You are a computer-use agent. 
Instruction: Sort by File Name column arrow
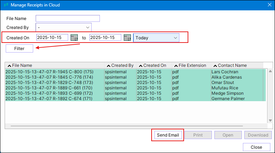click(x=9, y=66)
